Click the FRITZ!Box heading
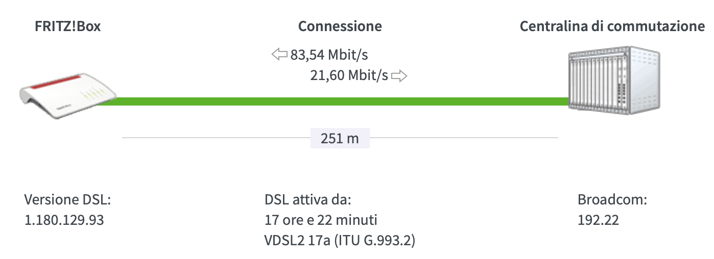This screenshot has height=259, width=714. tap(67, 27)
